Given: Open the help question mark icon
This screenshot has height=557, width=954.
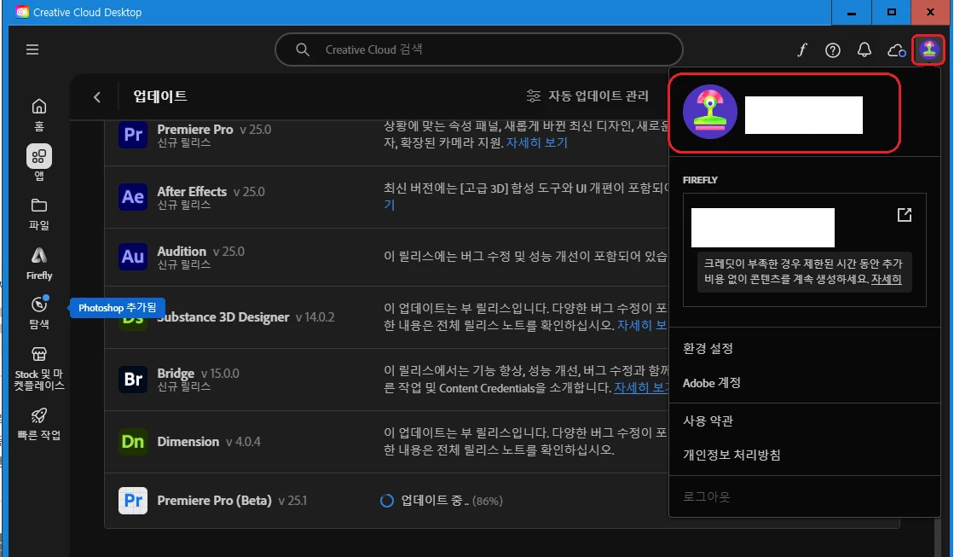Looking at the screenshot, I should coord(832,50).
